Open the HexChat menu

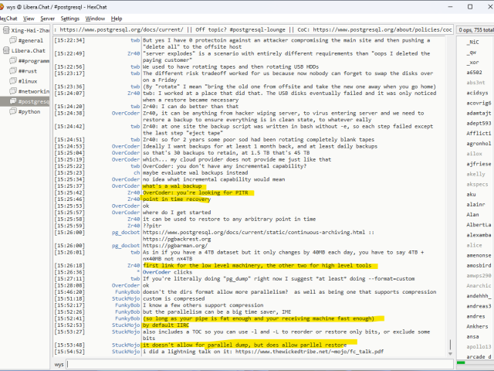click(7, 18)
